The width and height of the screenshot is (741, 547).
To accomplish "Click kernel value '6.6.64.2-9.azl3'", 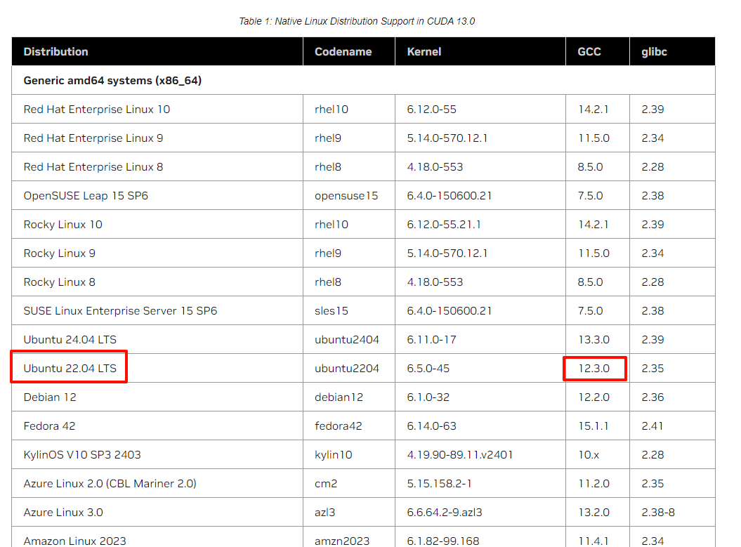I will point(444,513).
